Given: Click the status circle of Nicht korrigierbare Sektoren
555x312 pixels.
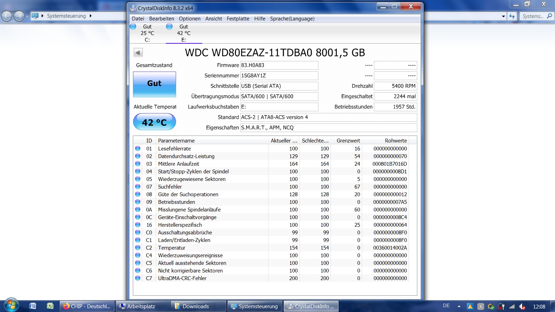Looking at the screenshot, I should tap(138, 270).
